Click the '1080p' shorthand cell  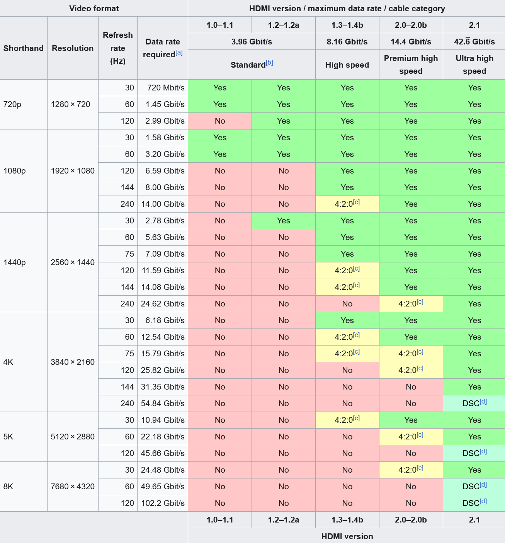pos(24,171)
